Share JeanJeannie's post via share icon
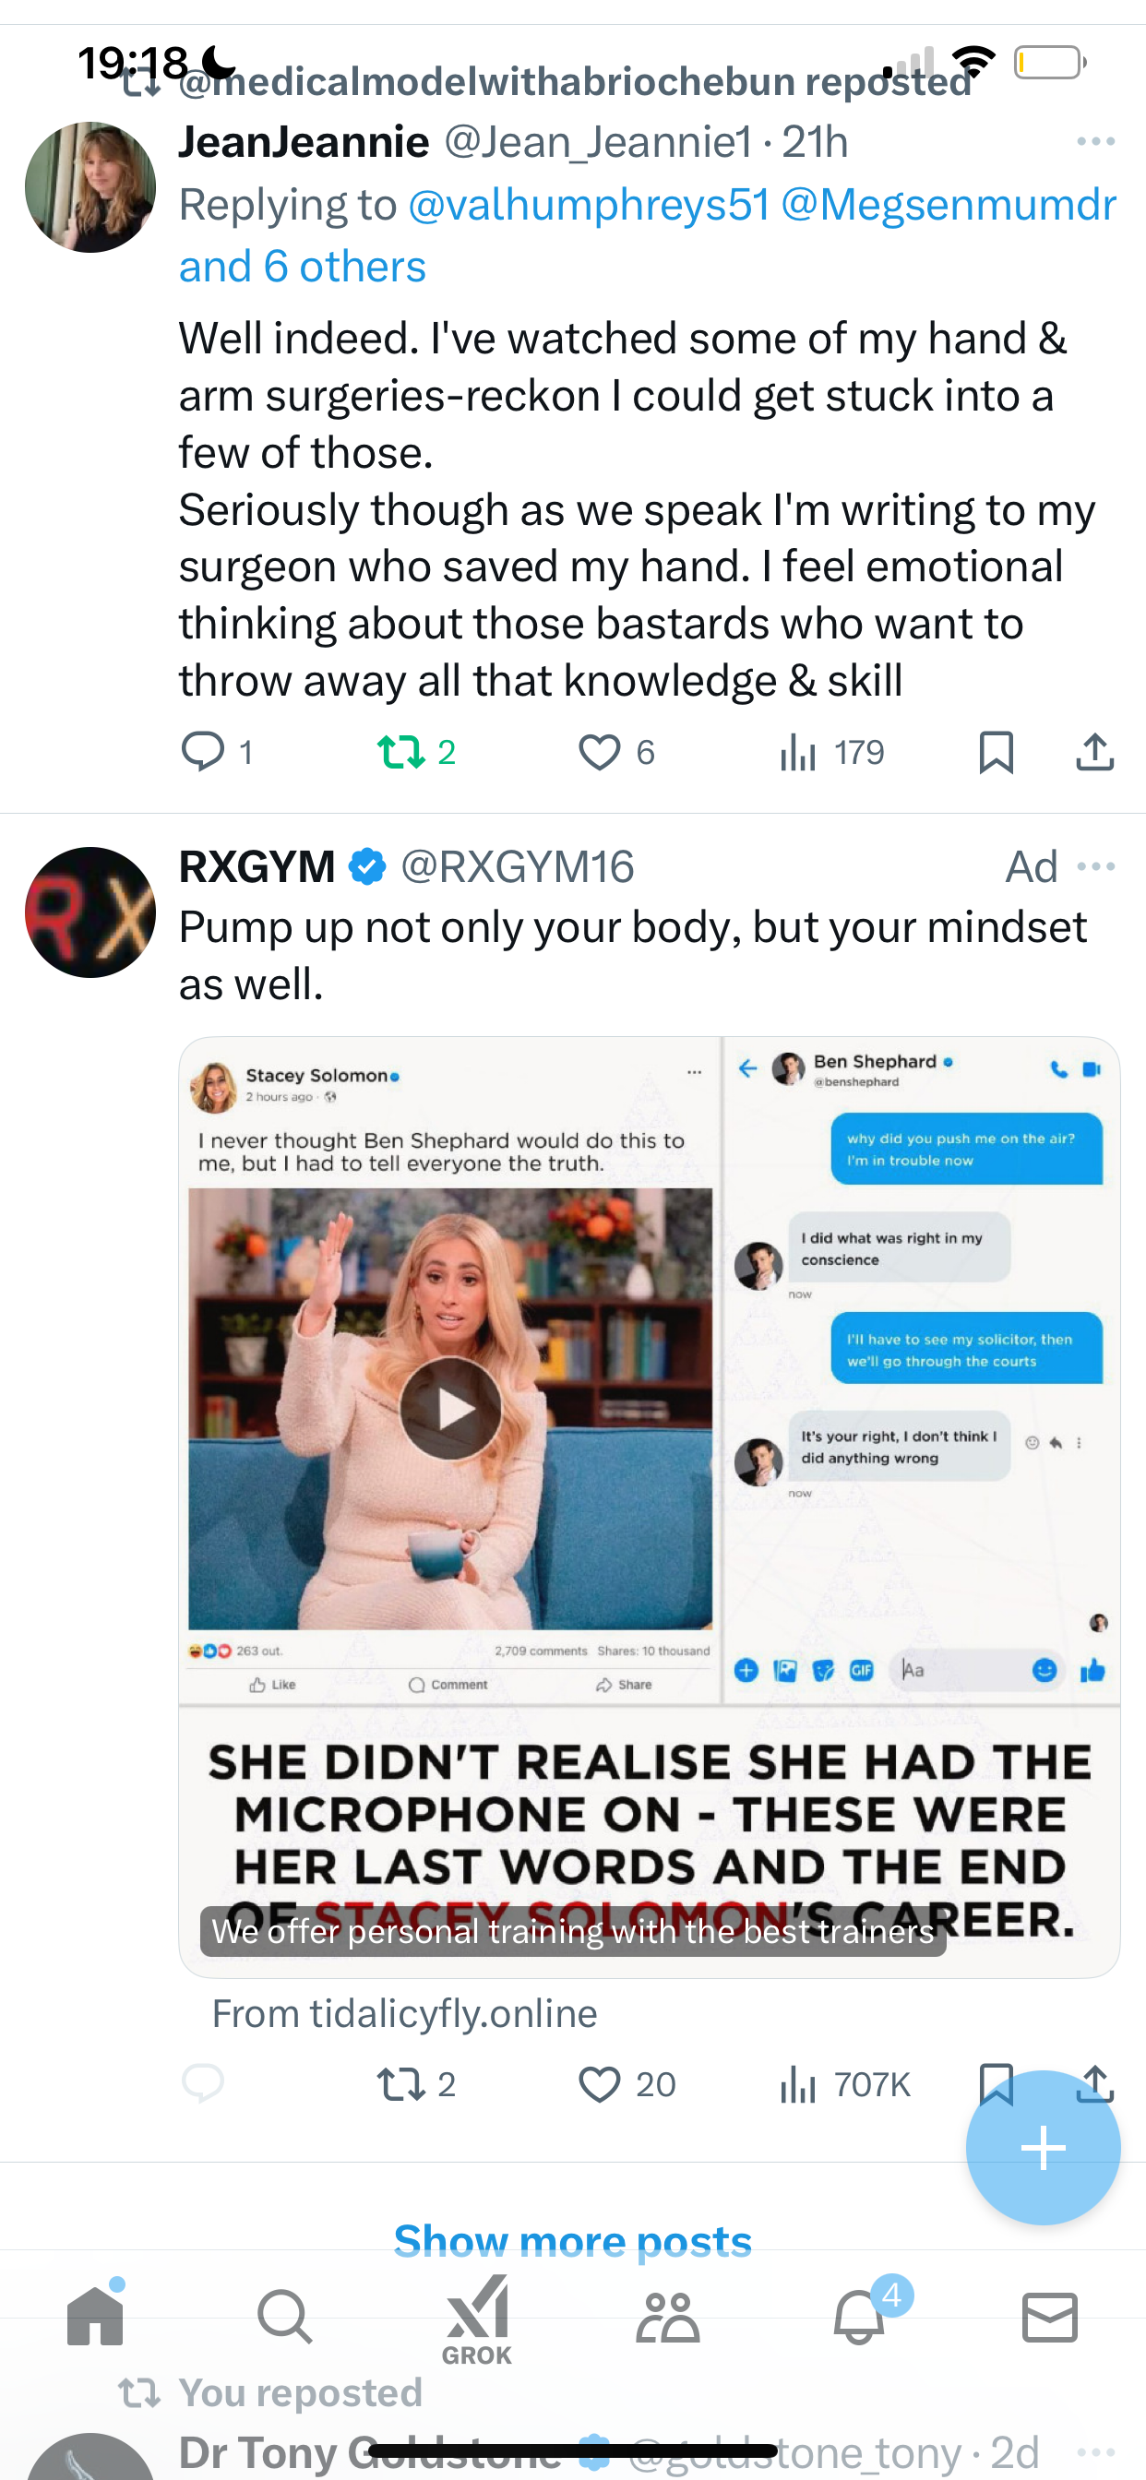This screenshot has height=2480, width=1146. tap(1095, 752)
